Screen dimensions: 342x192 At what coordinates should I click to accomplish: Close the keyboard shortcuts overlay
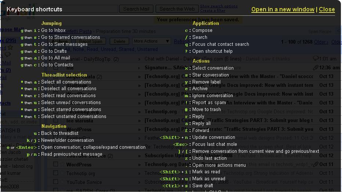tap(327, 10)
